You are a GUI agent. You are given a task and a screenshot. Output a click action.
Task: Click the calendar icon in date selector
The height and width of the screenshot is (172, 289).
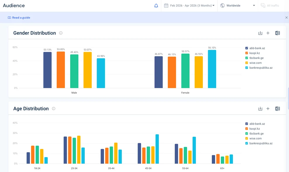[x=166, y=6]
